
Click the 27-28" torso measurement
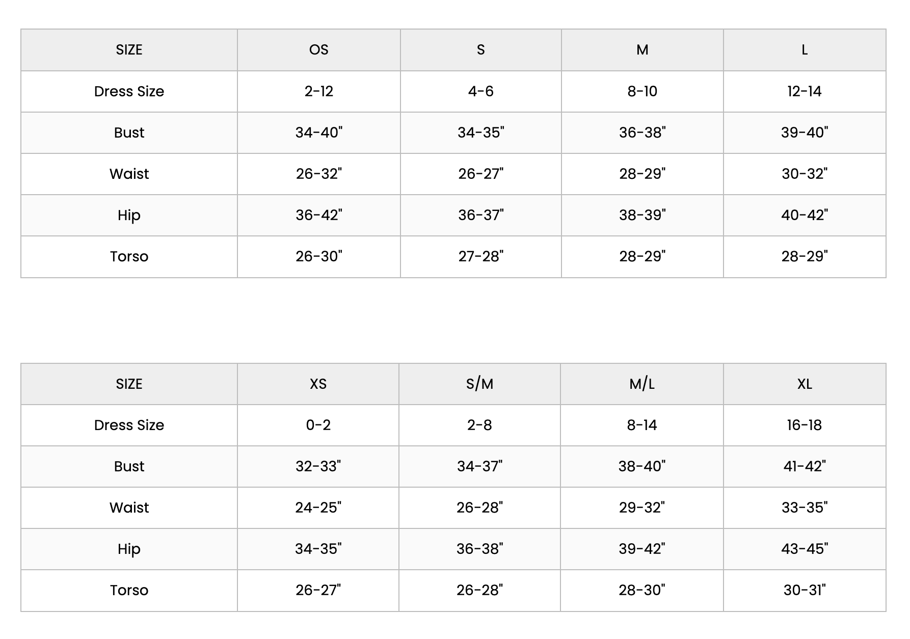coord(480,256)
